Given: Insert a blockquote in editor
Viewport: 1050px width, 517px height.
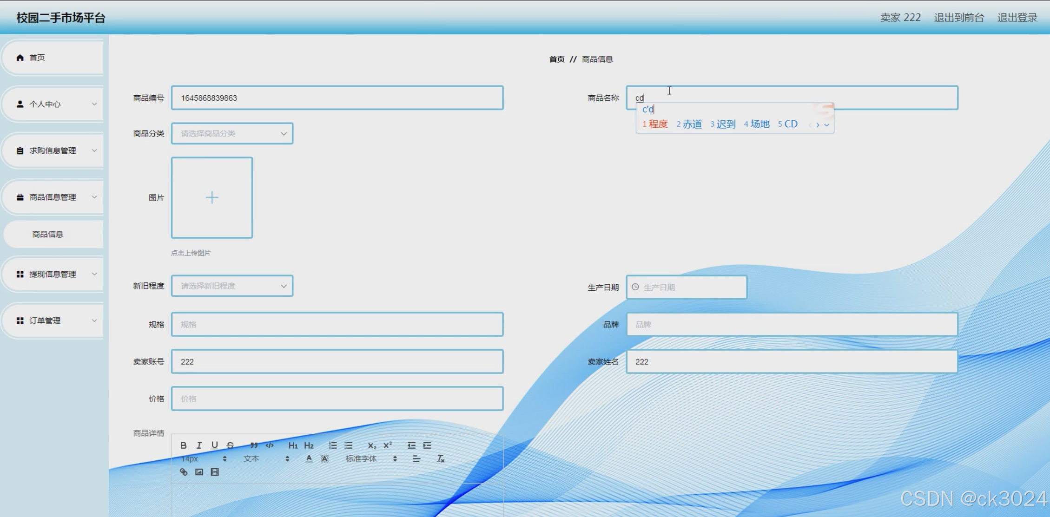Looking at the screenshot, I should tap(254, 445).
